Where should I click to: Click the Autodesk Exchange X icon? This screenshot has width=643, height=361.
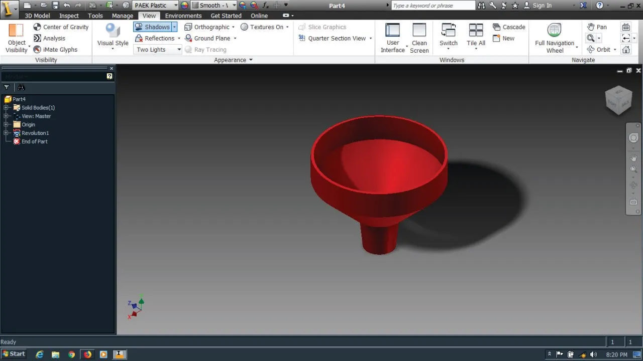[x=583, y=6]
